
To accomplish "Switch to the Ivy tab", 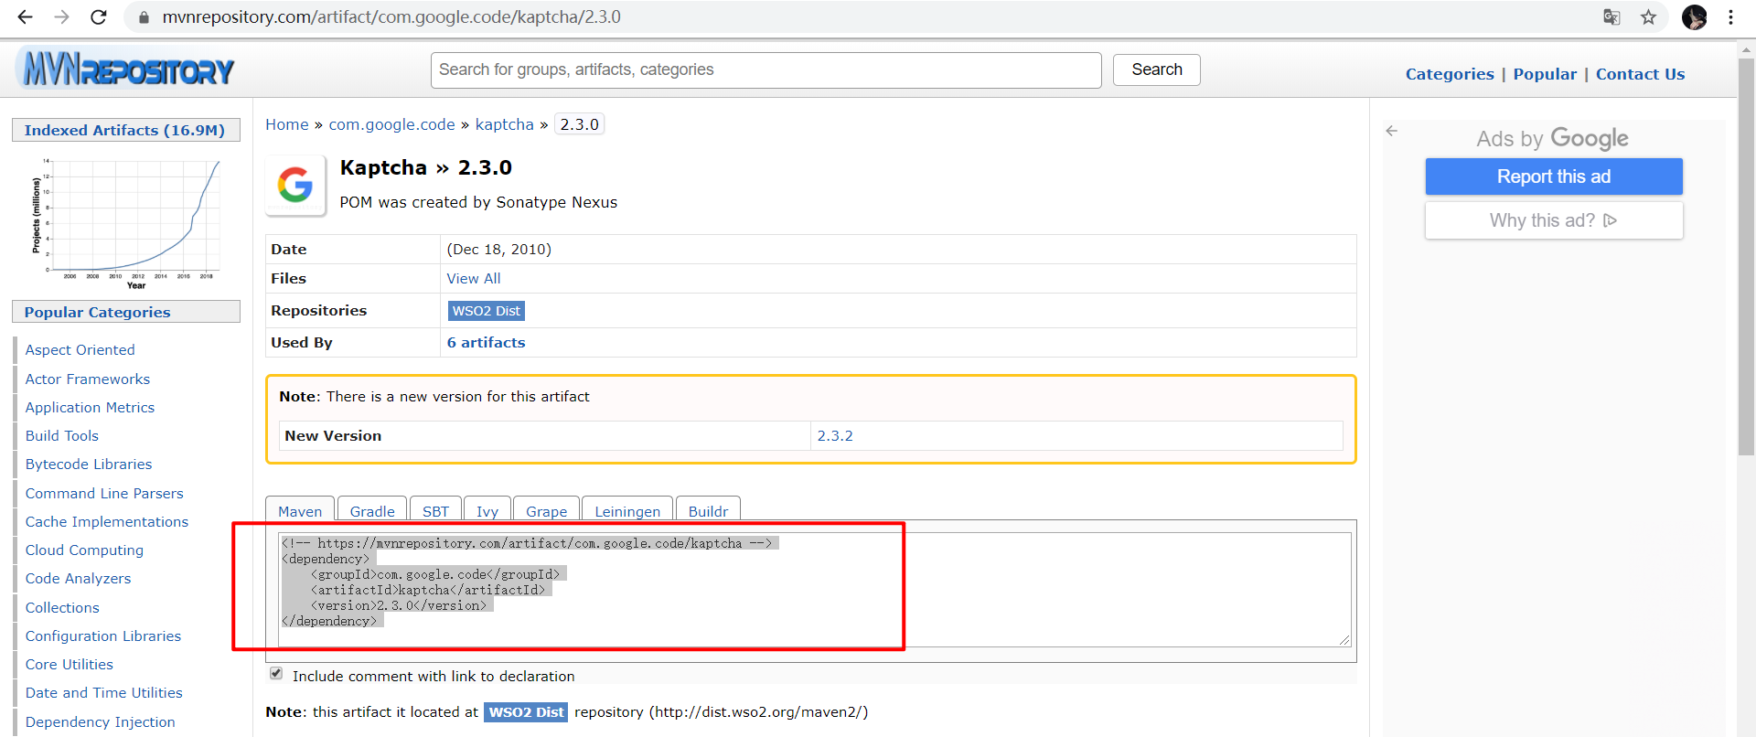I will click(487, 510).
